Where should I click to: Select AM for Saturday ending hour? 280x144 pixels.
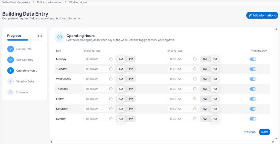205,109
